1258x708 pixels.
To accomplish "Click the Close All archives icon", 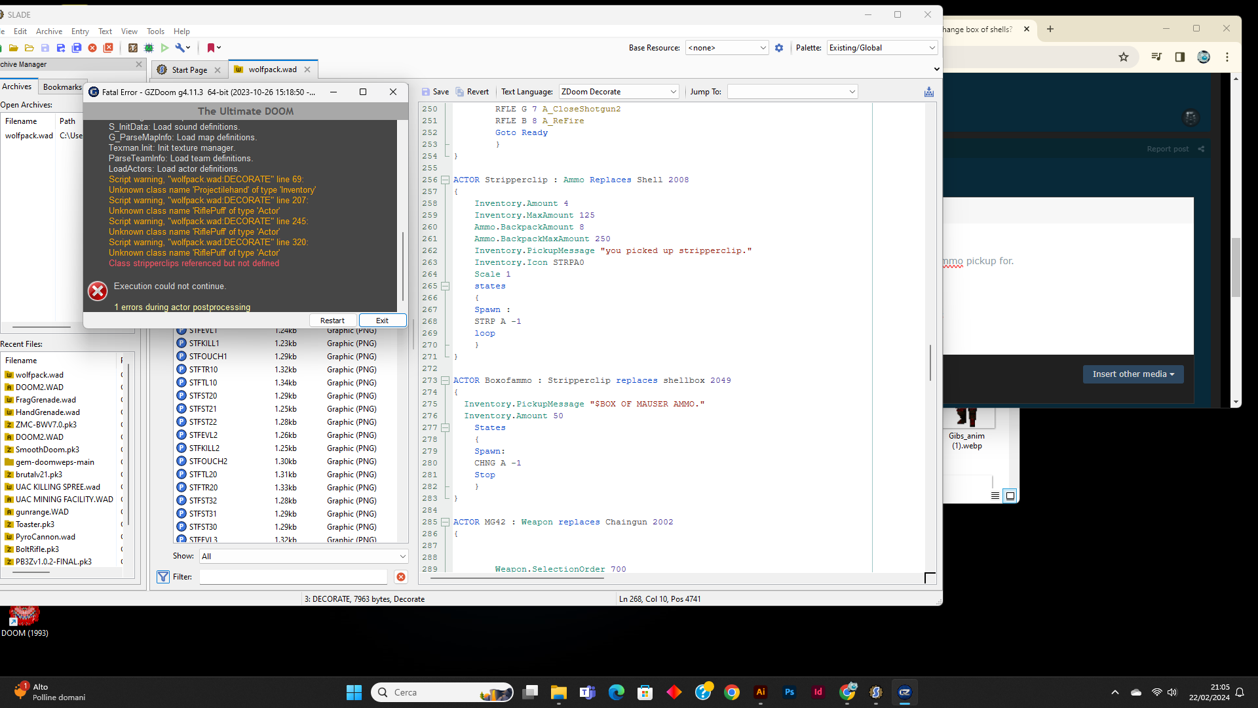I will pos(109,48).
